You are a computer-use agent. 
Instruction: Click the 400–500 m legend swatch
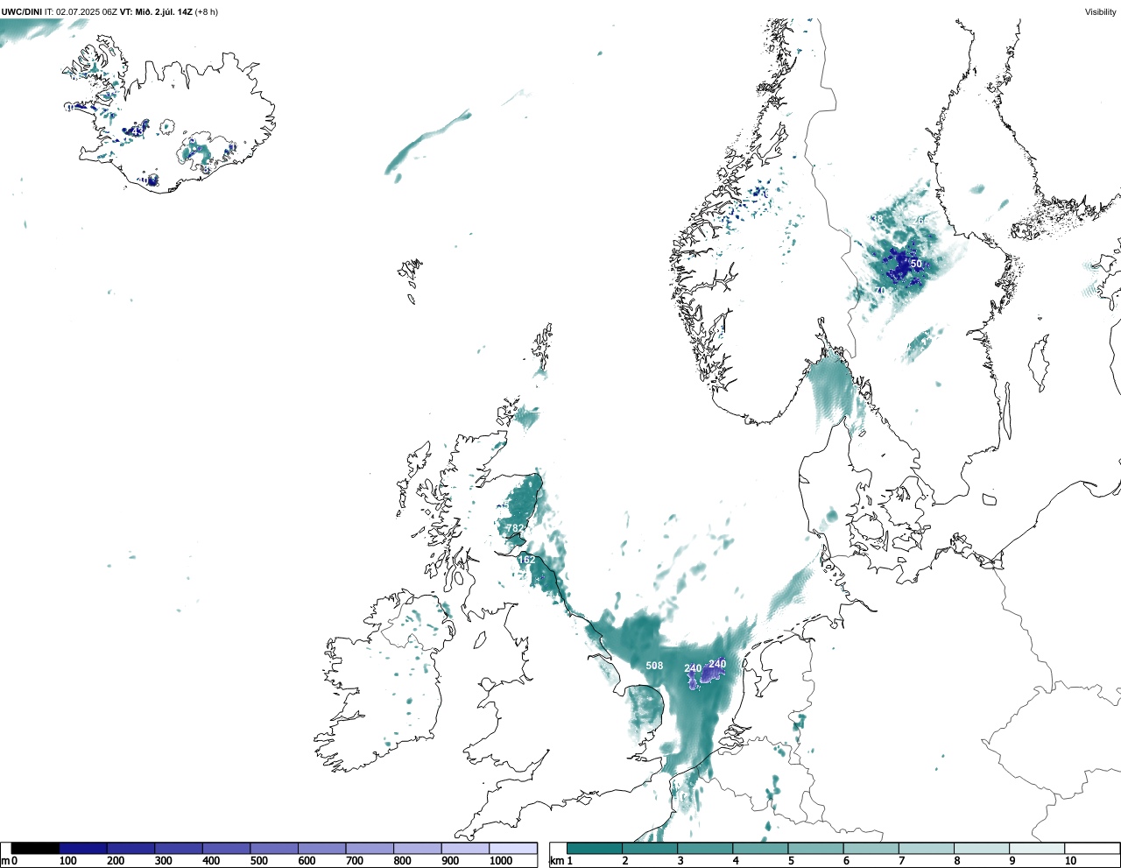pos(226,848)
